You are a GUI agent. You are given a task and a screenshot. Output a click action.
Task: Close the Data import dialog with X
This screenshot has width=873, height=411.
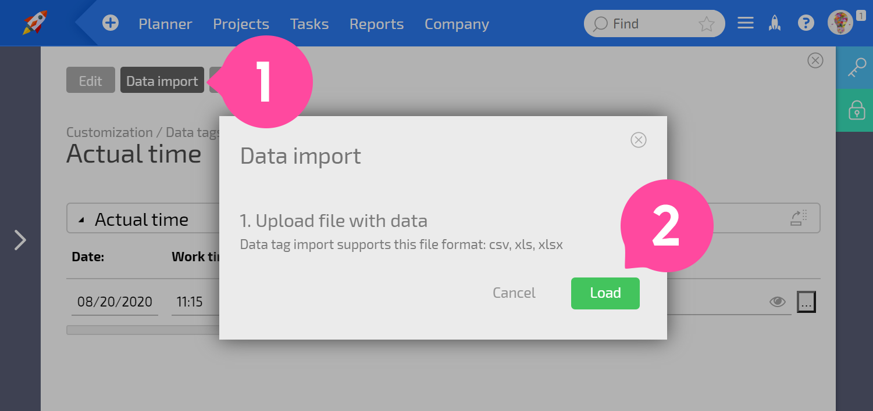639,140
